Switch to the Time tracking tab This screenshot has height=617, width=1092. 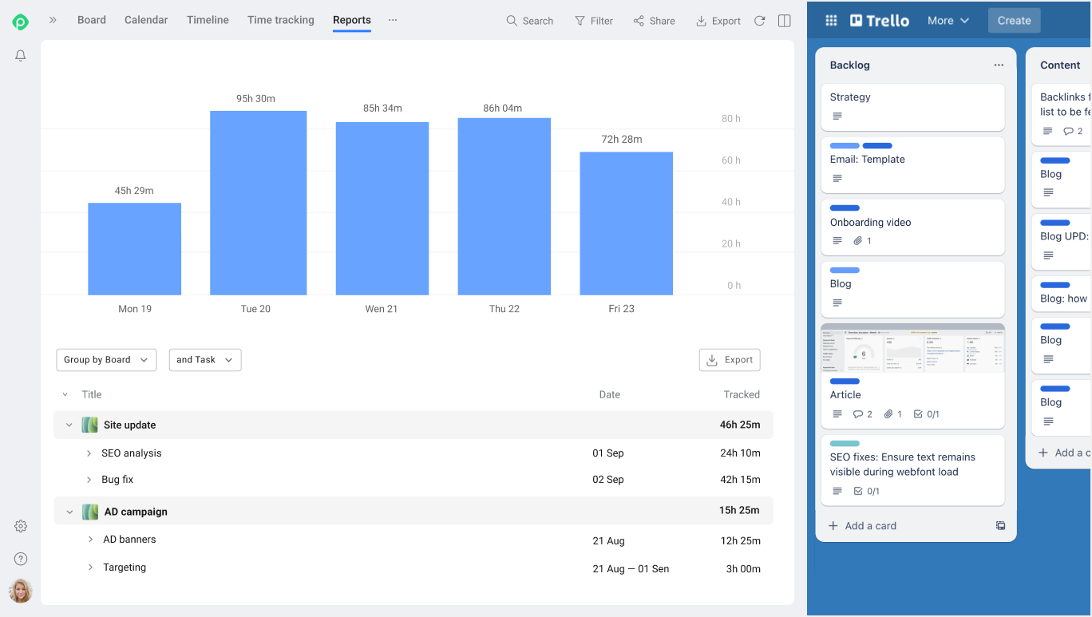[x=280, y=21]
